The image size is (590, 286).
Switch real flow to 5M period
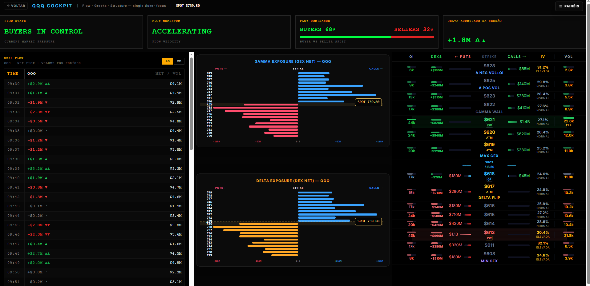click(x=179, y=61)
